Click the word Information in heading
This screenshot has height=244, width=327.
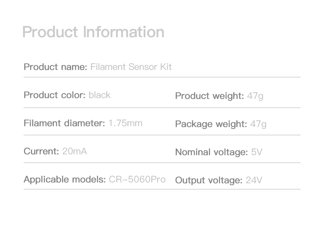(x=124, y=32)
